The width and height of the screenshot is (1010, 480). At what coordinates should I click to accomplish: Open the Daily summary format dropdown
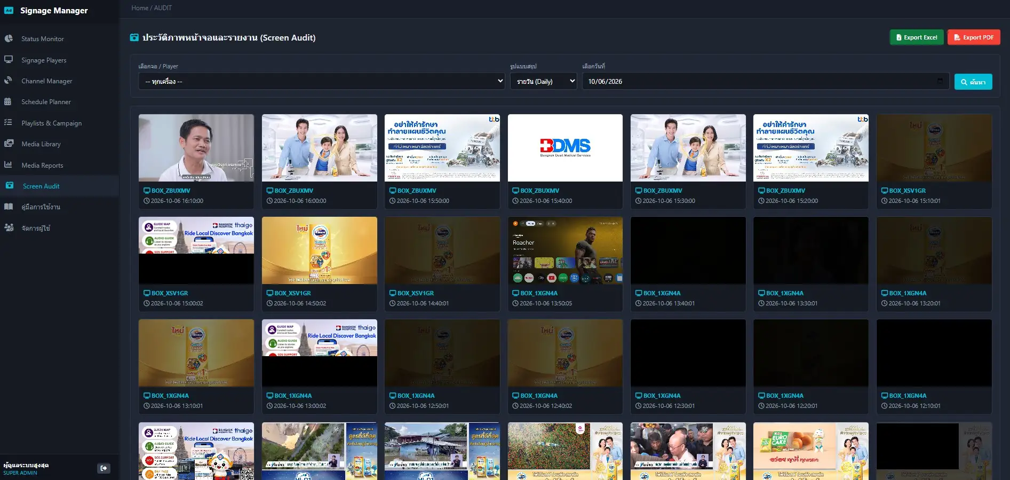(x=543, y=81)
